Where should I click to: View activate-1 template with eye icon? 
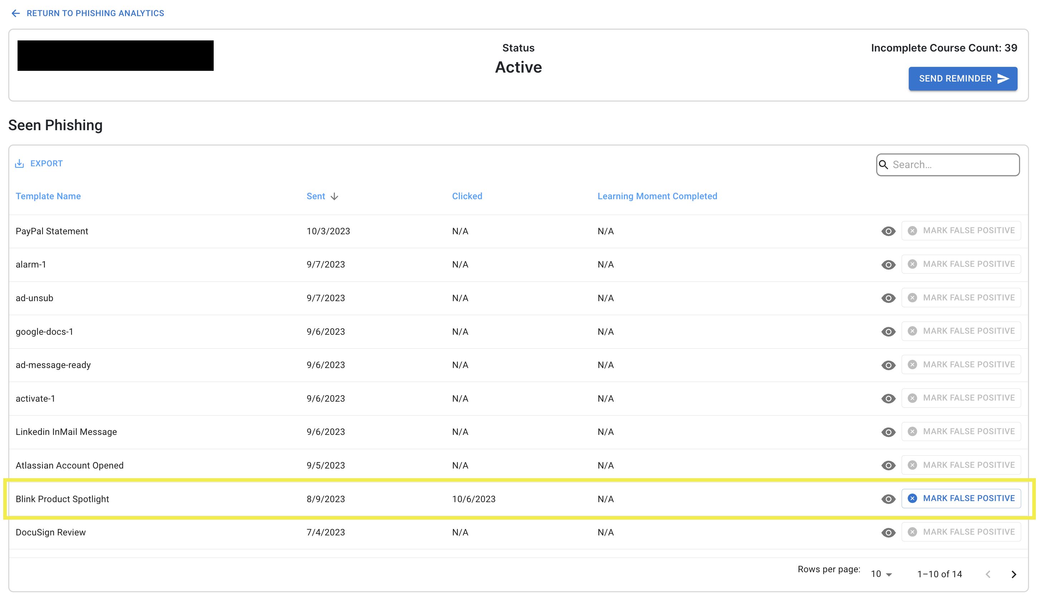pyautogui.click(x=888, y=399)
